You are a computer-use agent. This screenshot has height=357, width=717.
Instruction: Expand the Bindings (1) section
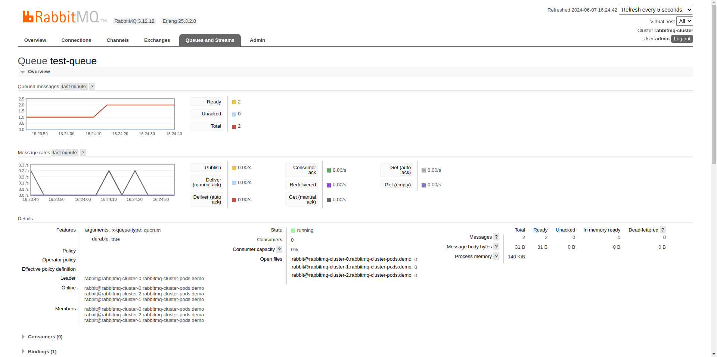tap(42, 352)
